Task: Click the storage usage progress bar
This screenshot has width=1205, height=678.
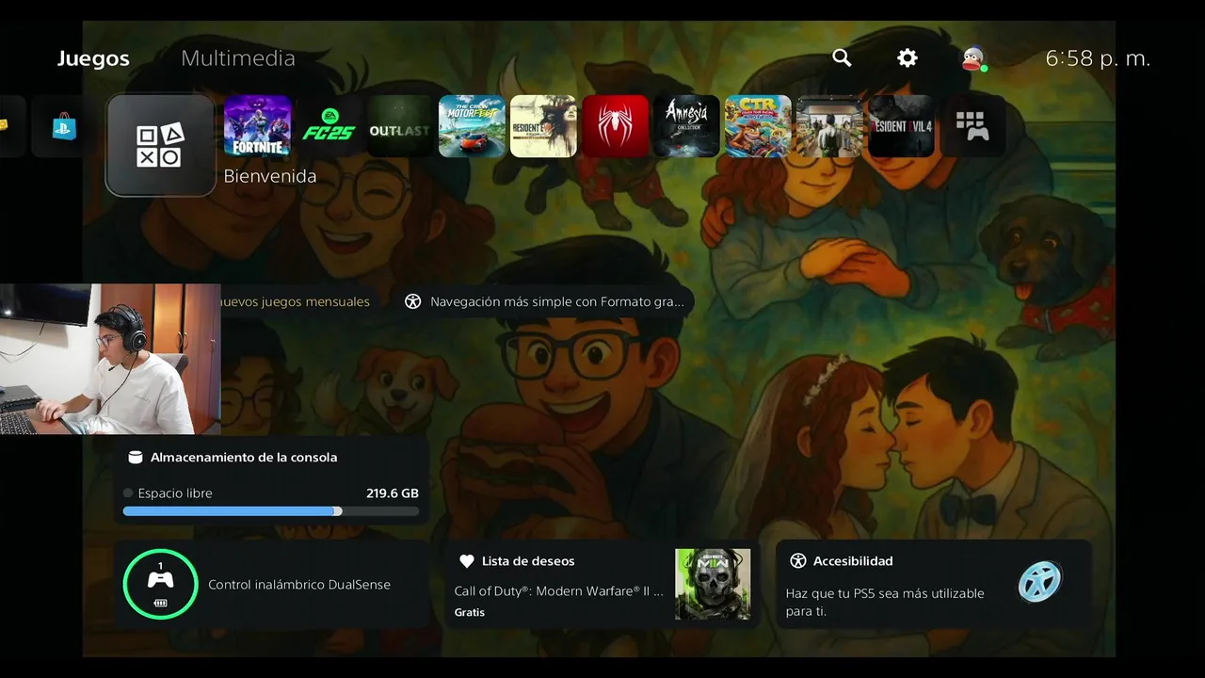Action: coord(271,511)
